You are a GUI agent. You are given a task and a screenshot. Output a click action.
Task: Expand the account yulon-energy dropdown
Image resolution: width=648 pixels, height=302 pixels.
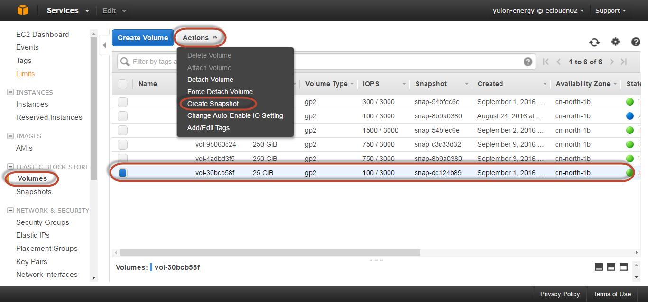coord(538,10)
